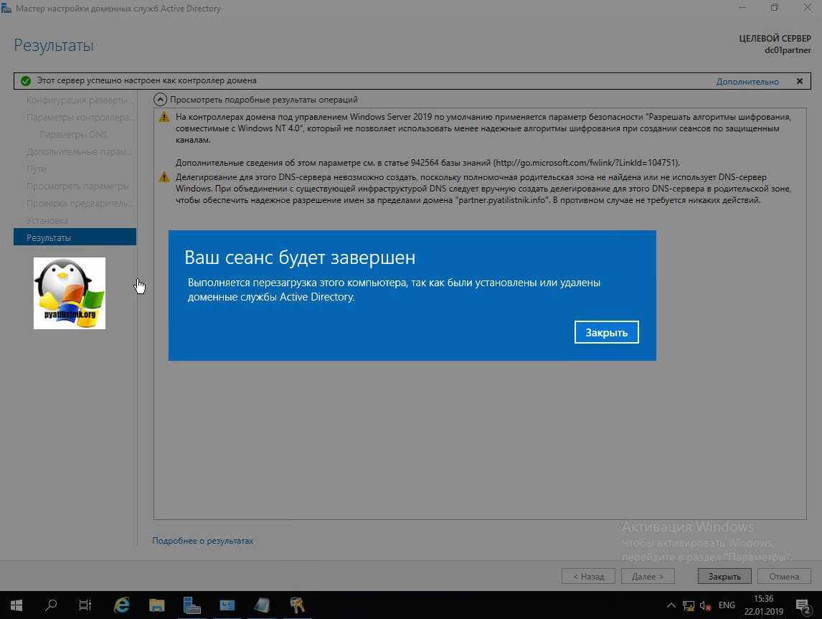Image resolution: width=822 pixels, height=619 pixels.
Task: Open the taskbar clock showing 15:36
Action: click(764, 605)
